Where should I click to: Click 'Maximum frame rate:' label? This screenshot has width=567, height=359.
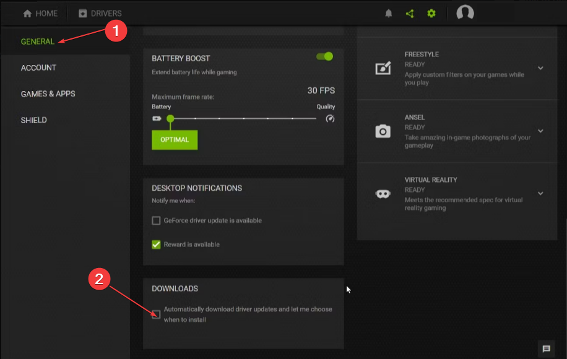coord(183,97)
